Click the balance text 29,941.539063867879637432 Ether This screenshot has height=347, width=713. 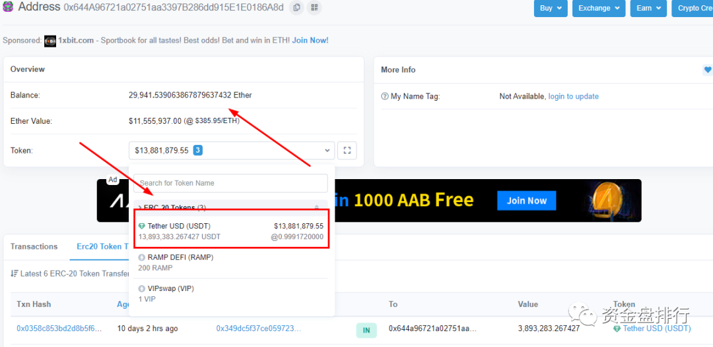click(190, 95)
